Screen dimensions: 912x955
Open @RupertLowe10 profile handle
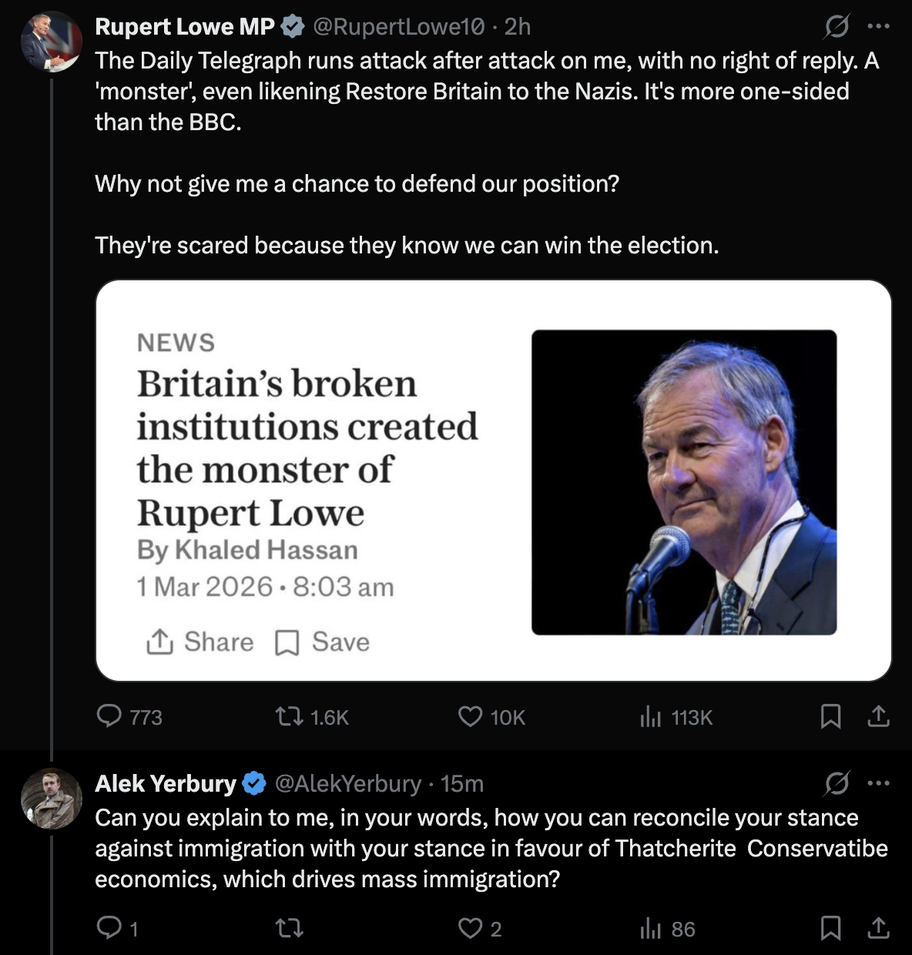[399, 27]
